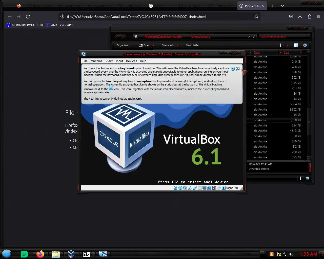Image resolution: width=324 pixels, height=259 pixels.
Task: Click the greyed shared folders icon in VirtualBox status bar
Action: [x=200, y=188]
